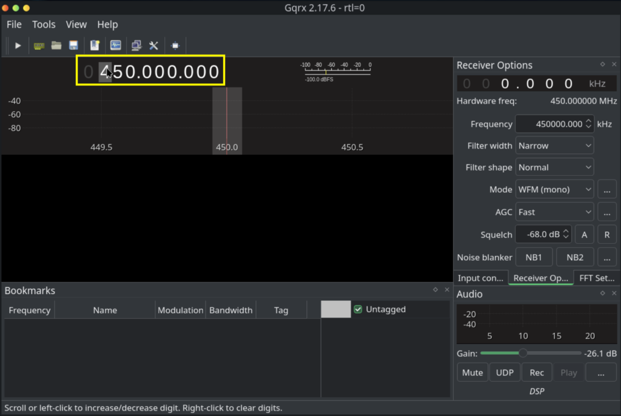
Task: Click the Hardware freq 450.000000 MHz value
Action: point(583,101)
